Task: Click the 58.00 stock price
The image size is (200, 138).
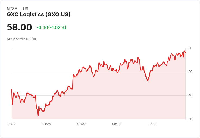Action: 19,27
